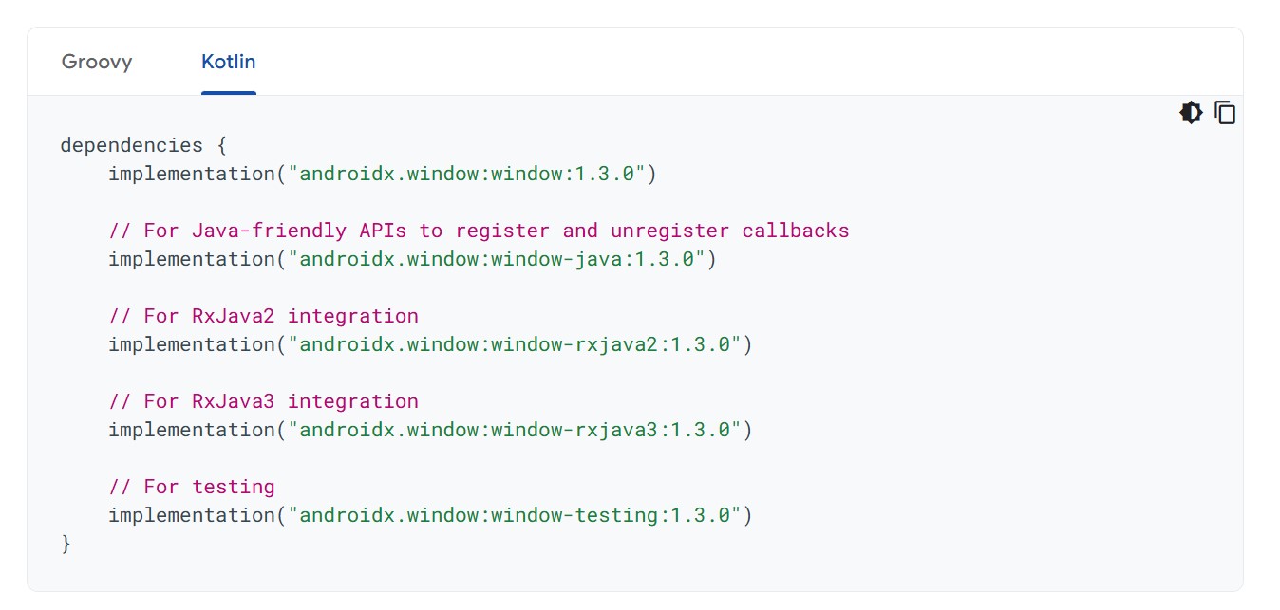Switch to the Groovy tab
Viewport: 1280px width, 610px height.
[97, 63]
